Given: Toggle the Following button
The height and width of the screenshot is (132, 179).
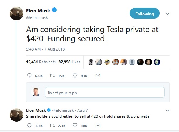Looking at the screenshot, I should (145, 13).
